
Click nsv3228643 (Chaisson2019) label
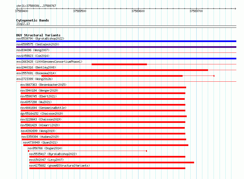point(41,119)
